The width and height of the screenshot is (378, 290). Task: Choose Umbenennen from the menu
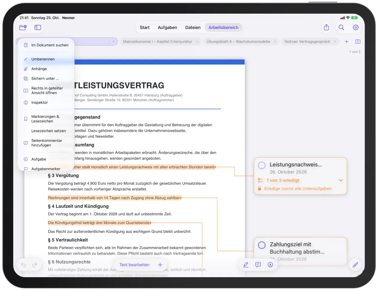(x=46, y=59)
